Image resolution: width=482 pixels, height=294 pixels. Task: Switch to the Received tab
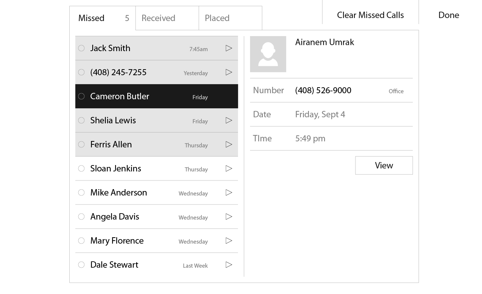click(167, 18)
